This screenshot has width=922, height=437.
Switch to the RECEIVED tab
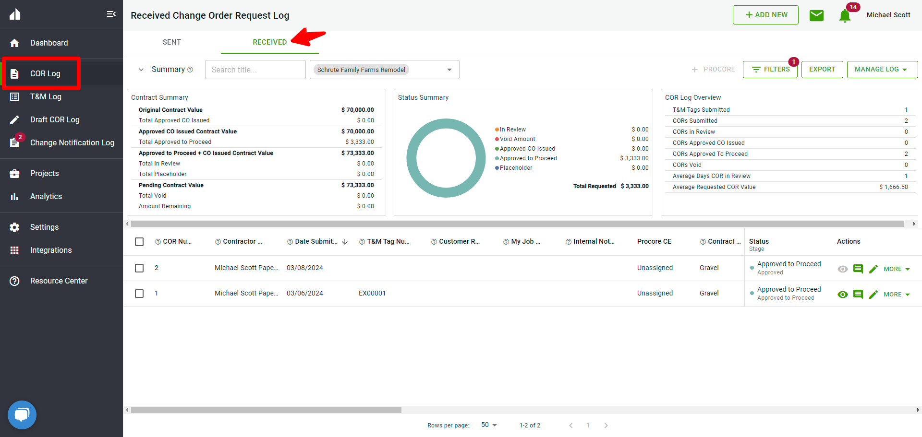click(270, 42)
